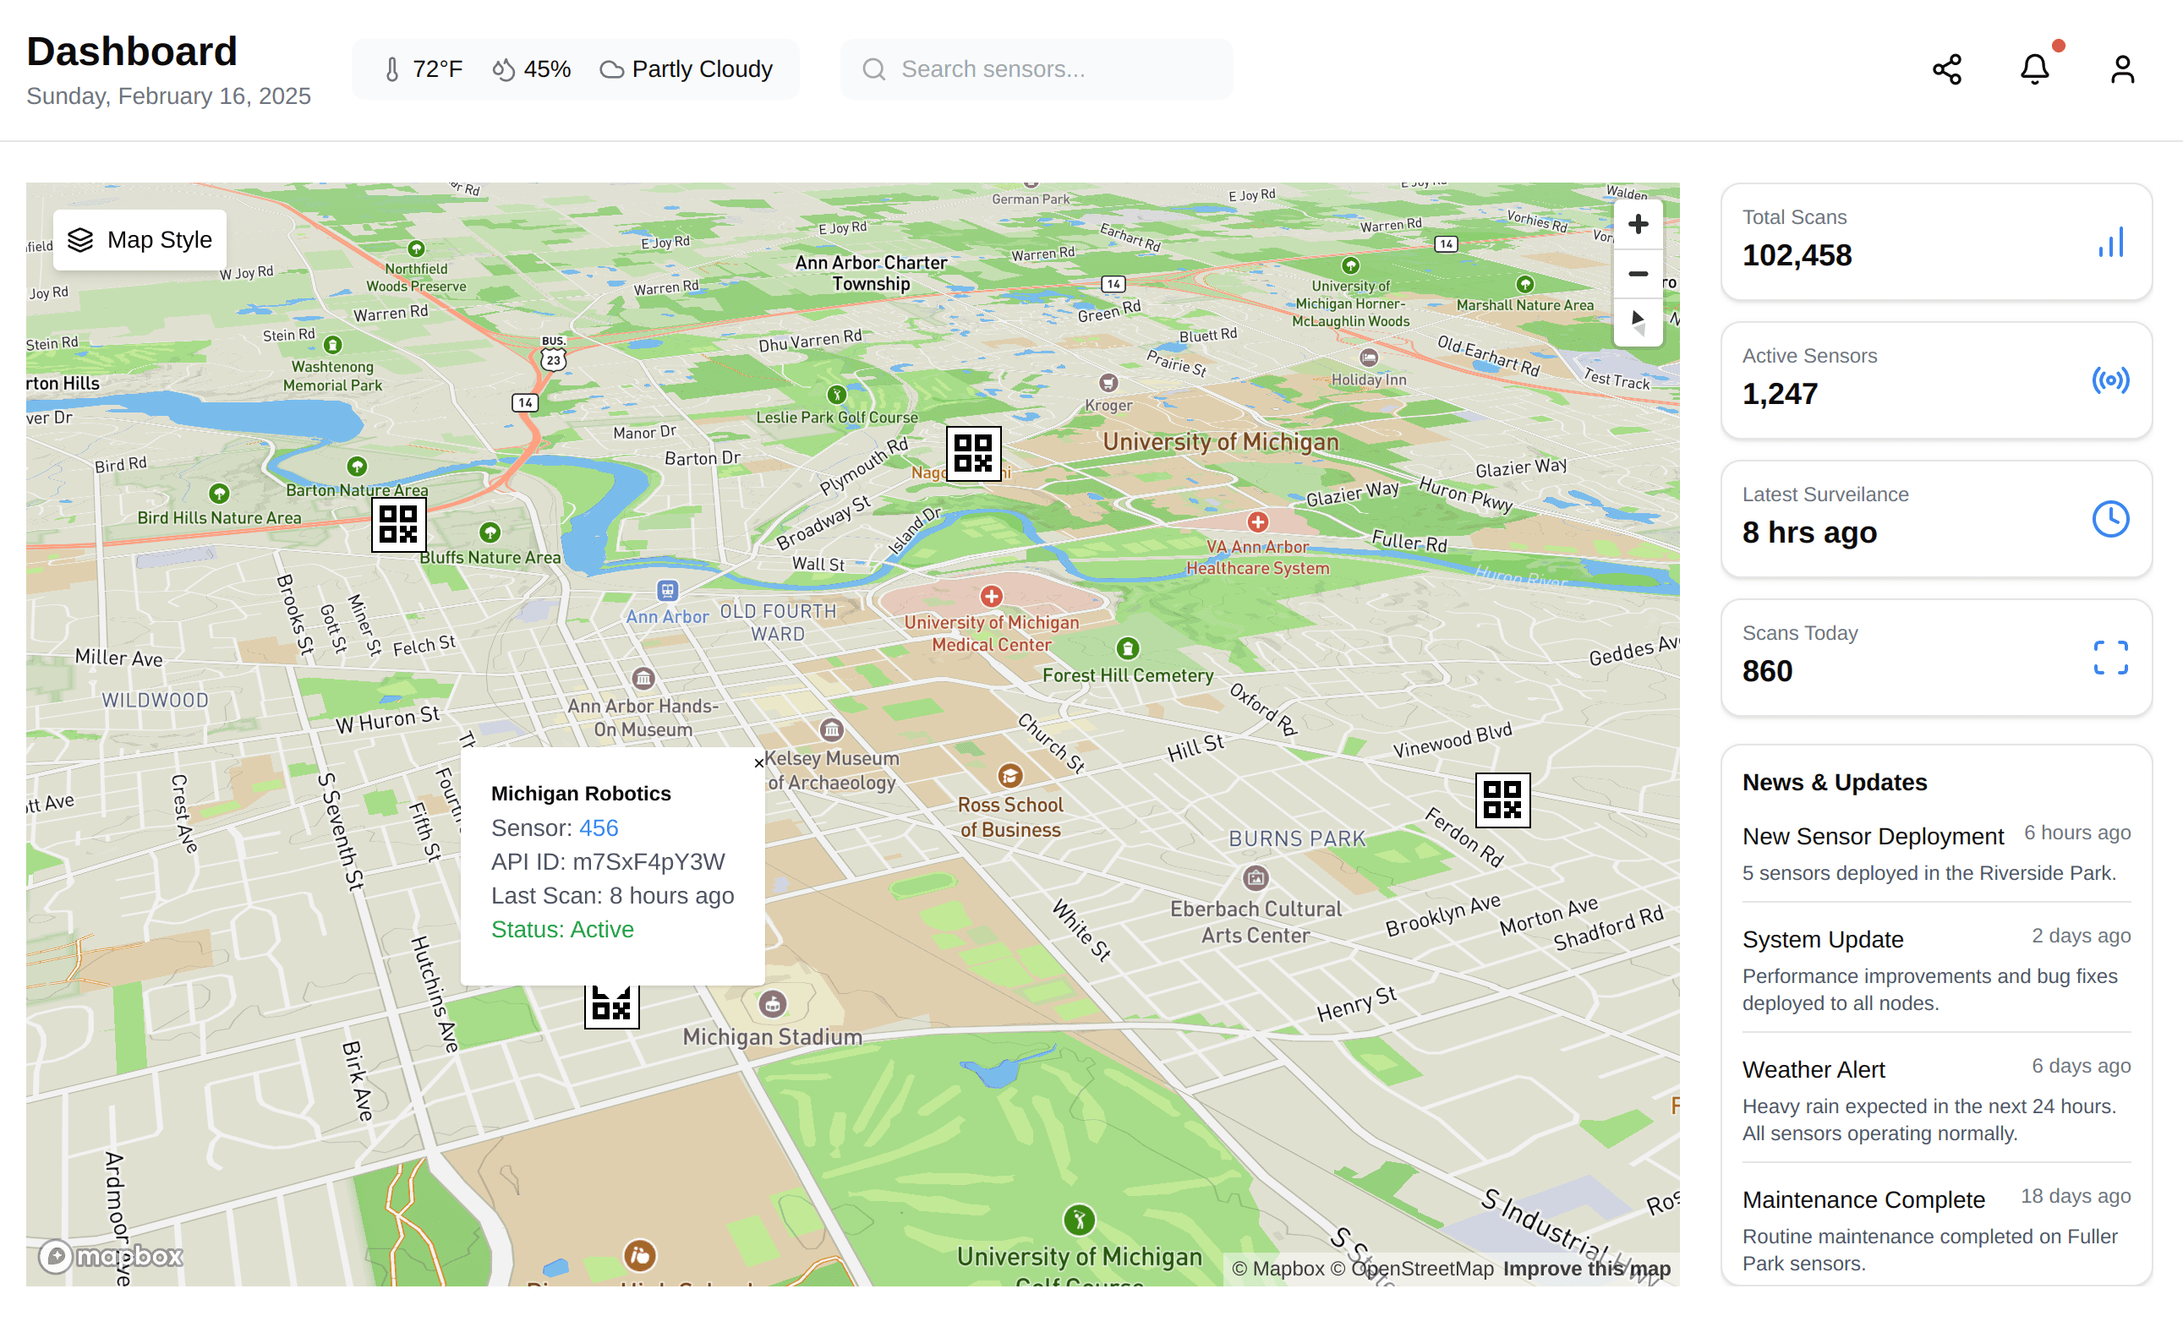
Task: Click the Total Scans bar chart icon
Action: pos(2110,242)
